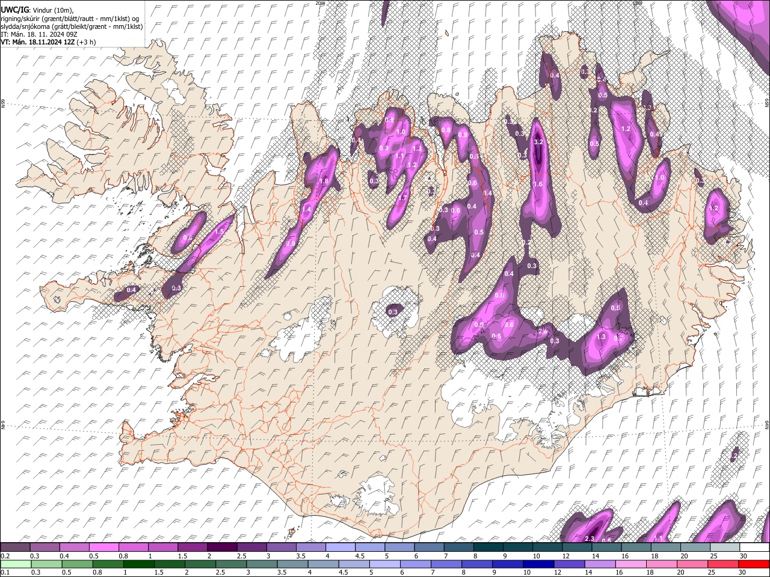
Task: Click the 'VT: Mán. 18.11.2024 12Z (+3 h)' line
Action: point(48,42)
